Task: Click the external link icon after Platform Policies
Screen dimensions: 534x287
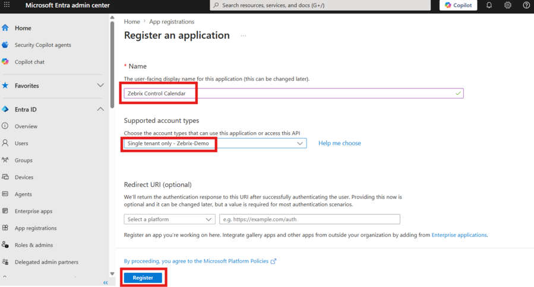Action: pyautogui.click(x=273, y=261)
